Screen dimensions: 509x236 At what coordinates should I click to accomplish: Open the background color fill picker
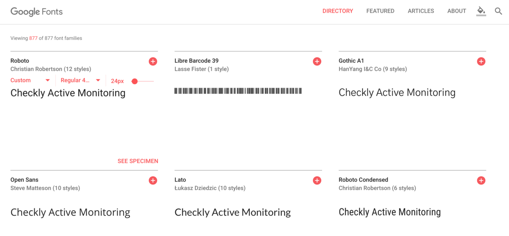click(x=481, y=11)
